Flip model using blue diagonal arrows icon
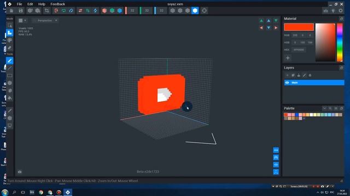Viewport: 350px width, 196px height. tap(95, 11)
